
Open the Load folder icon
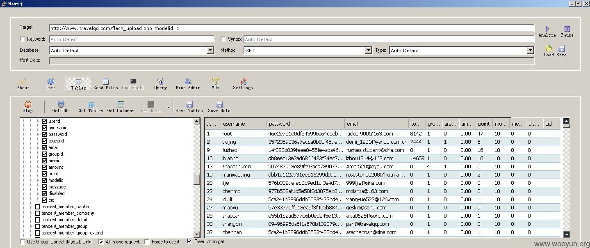coord(549,48)
